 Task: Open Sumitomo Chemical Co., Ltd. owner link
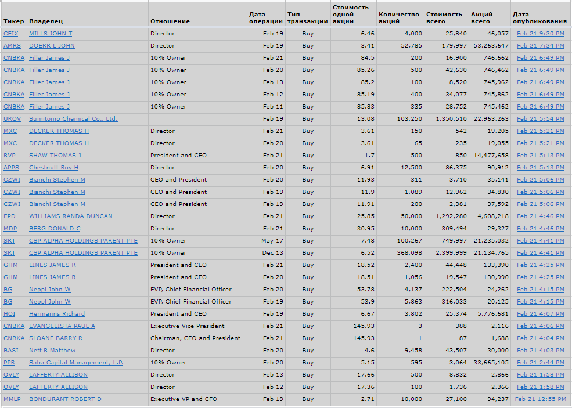73,119
